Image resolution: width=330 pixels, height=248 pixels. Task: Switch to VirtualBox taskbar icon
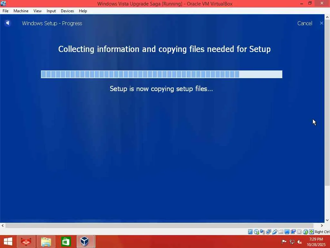point(85,242)
